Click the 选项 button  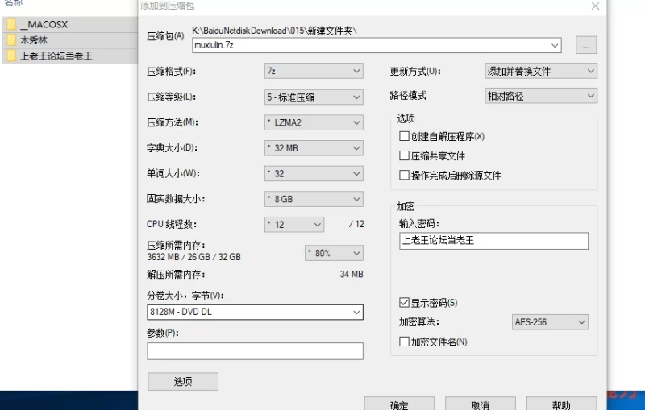coord(183,382)
